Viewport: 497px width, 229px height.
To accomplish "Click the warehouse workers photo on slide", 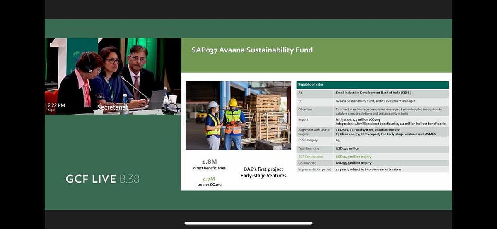I will [x=238, y=115].
